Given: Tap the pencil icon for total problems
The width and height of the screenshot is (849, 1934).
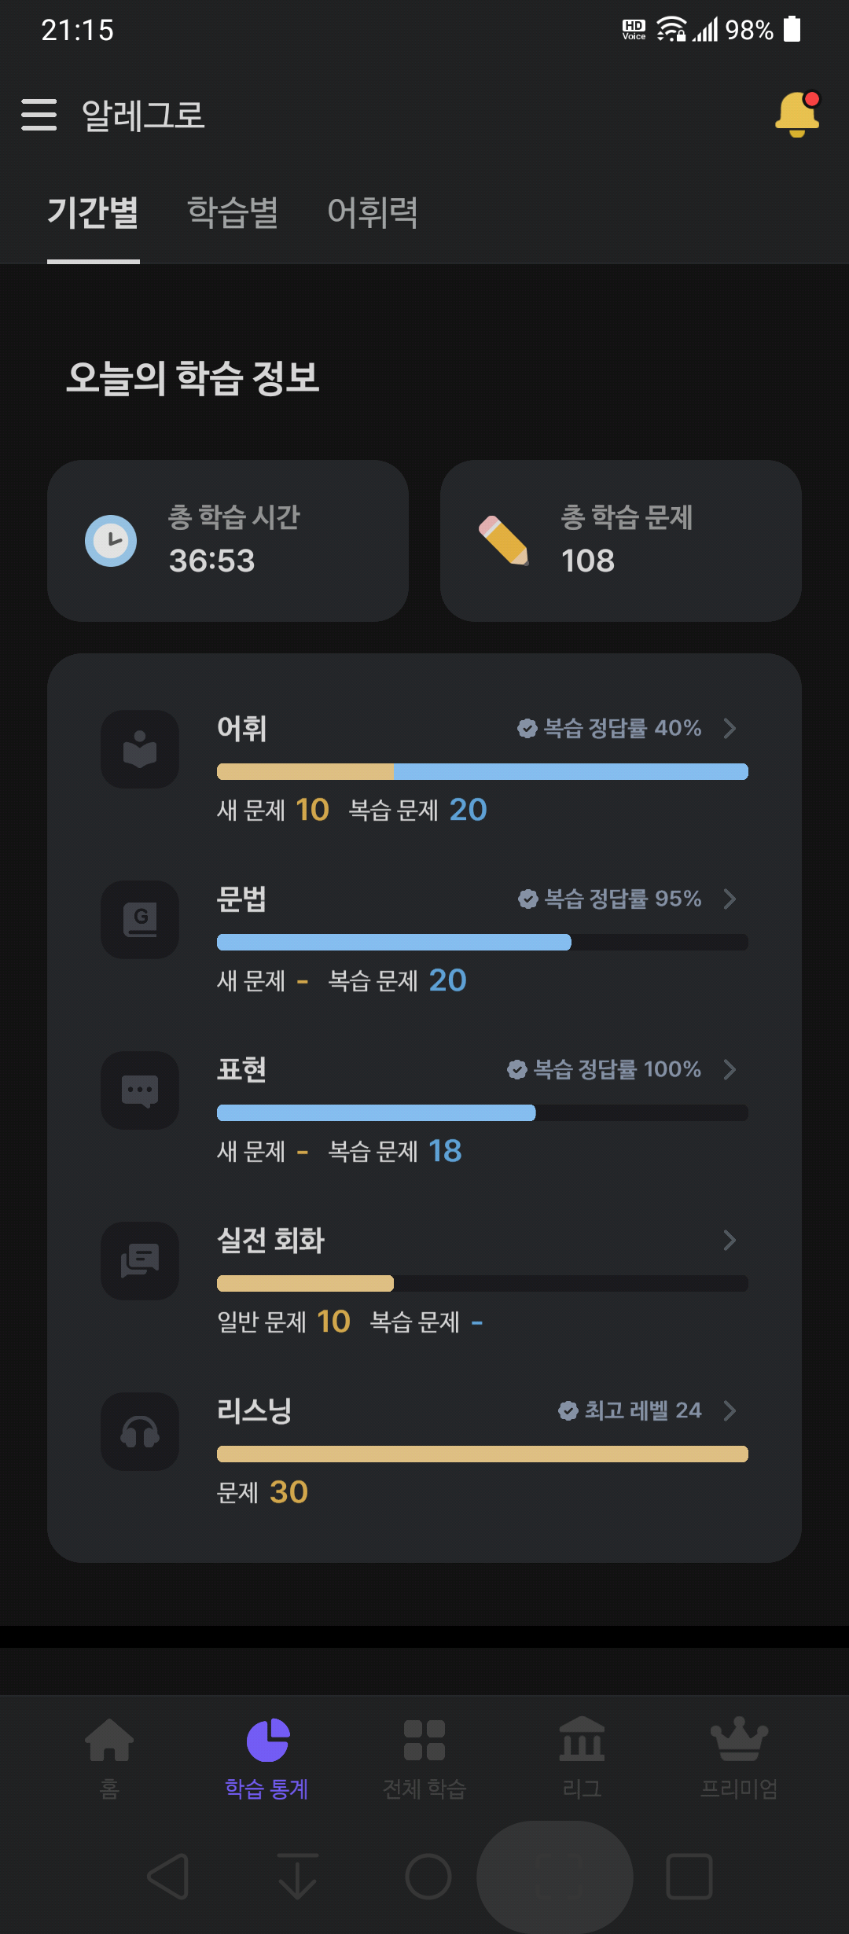Looking at the screenshot, I should (x=504, y=541).
